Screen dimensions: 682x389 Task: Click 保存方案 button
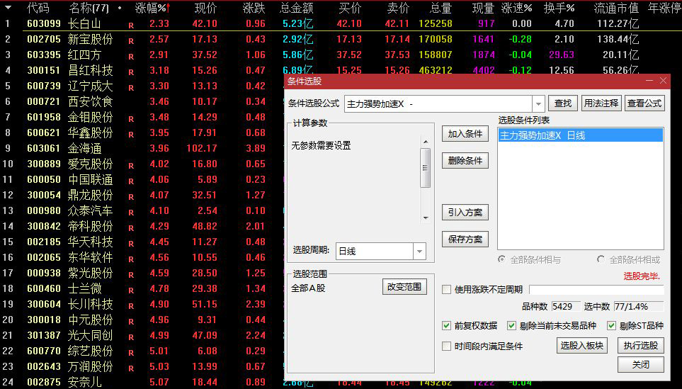(465, 239)
